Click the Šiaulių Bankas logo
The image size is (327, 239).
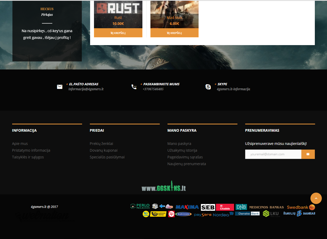[x=299, y=213]
